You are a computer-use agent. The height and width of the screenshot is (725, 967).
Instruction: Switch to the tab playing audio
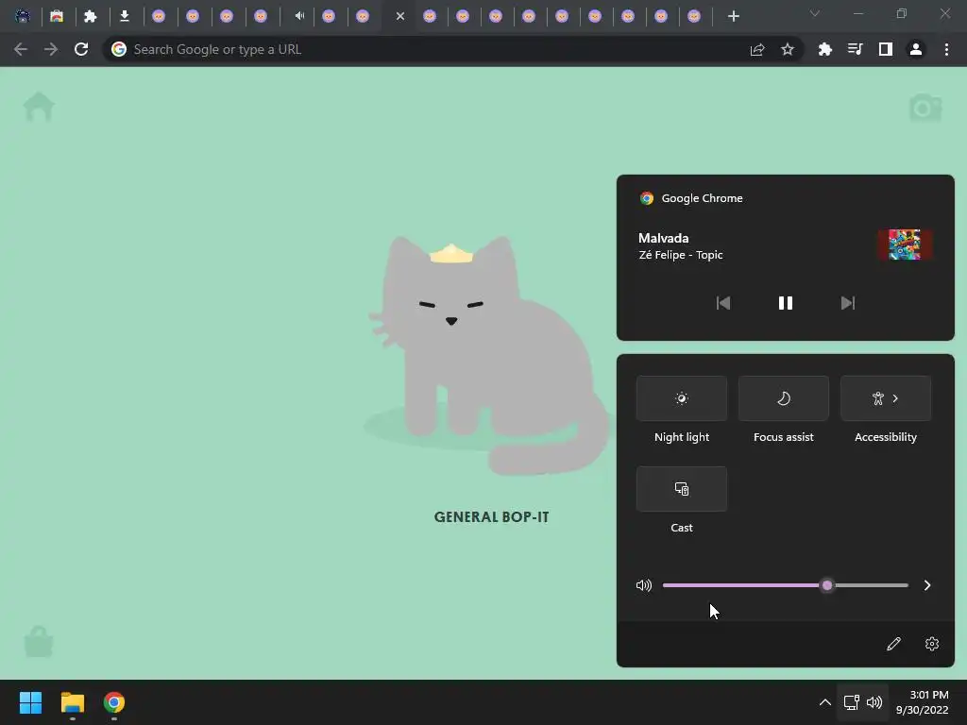[299, 16]
